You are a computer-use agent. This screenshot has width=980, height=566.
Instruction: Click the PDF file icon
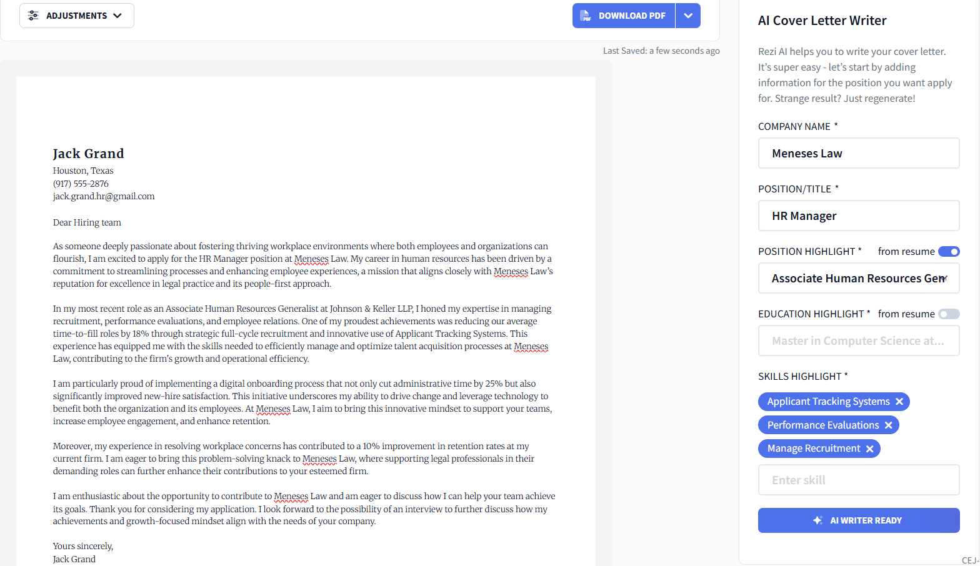pos(586,16)
